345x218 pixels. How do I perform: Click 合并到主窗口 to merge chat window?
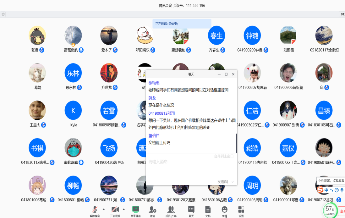[224, 156]
